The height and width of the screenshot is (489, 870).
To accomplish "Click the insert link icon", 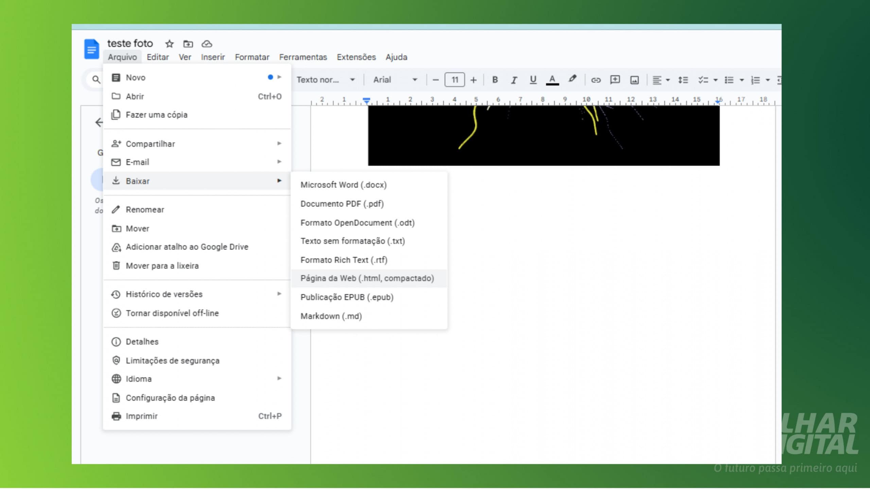I will (x=596, y=80).
